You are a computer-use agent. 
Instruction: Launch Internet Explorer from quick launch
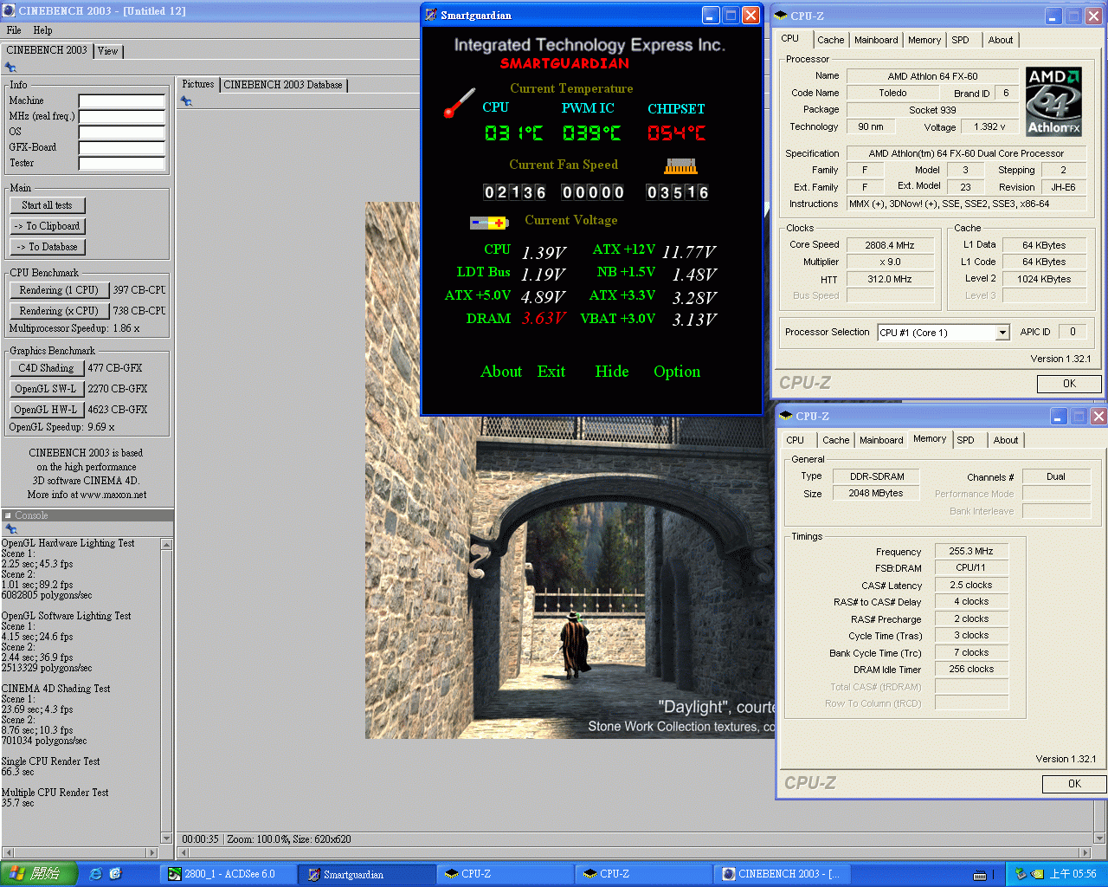(x=95, y=874)
